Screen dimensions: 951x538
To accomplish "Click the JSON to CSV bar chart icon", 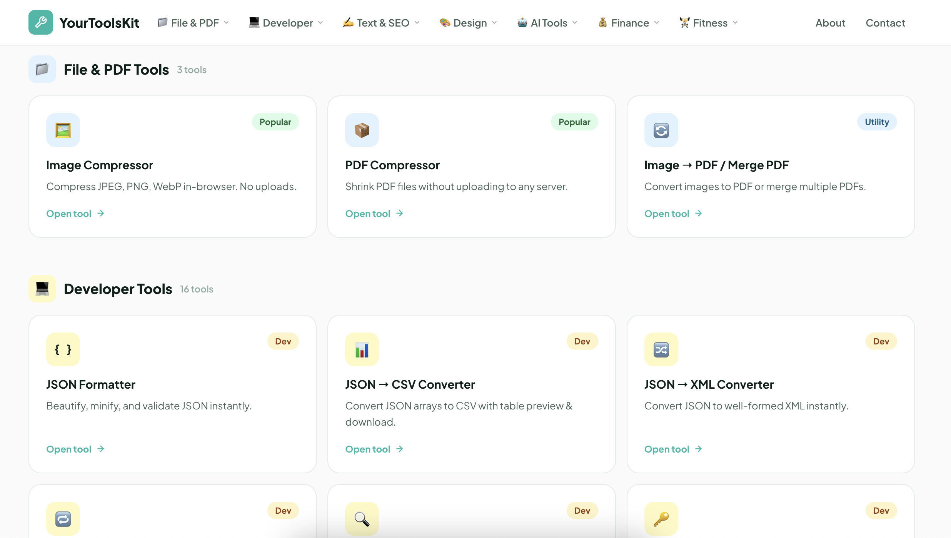I will 362,349.
